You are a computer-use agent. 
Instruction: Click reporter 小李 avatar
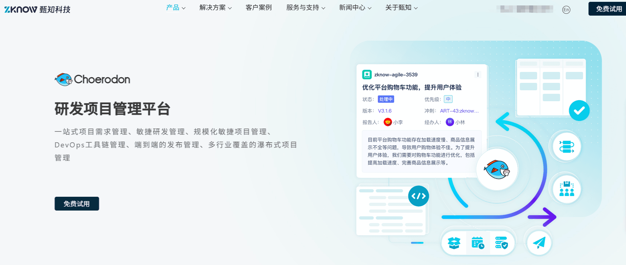(388, 122)
